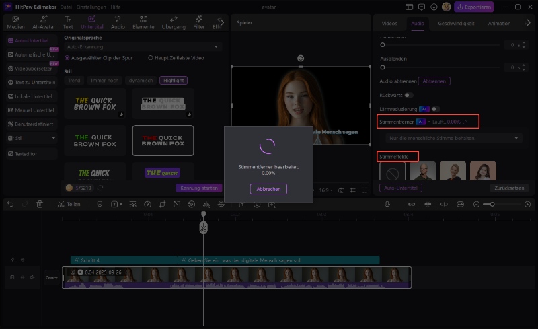This screenshot has width=538, height=329.
Task: Click the fit timeline width icon
Action: point(460,204)
